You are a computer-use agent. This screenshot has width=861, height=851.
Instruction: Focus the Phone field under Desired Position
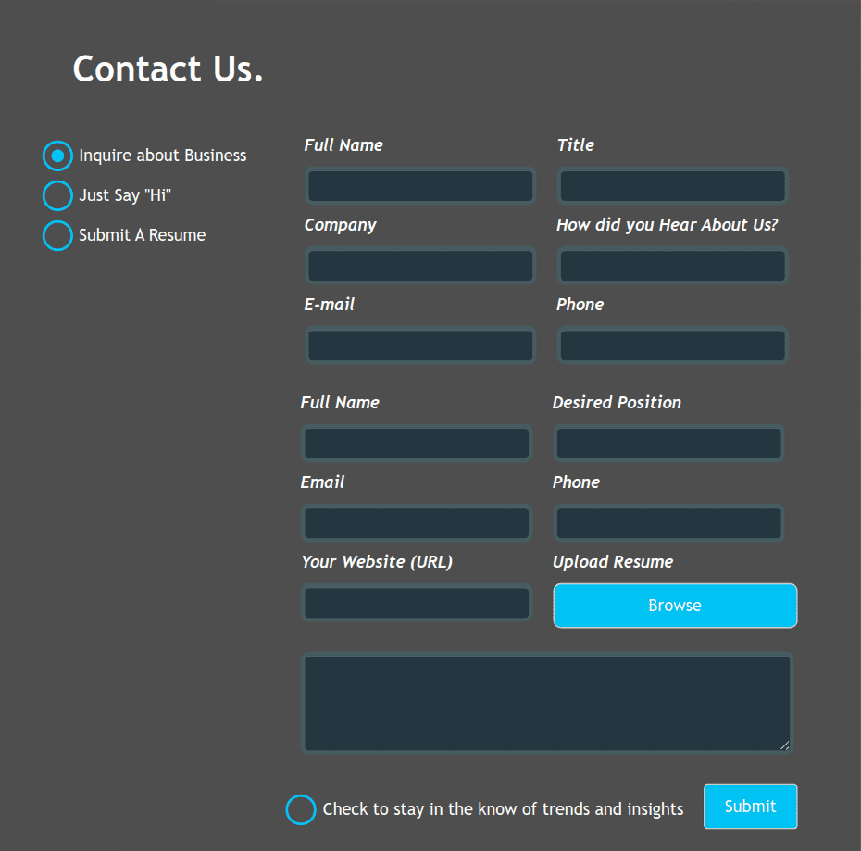tap(668, 522)
